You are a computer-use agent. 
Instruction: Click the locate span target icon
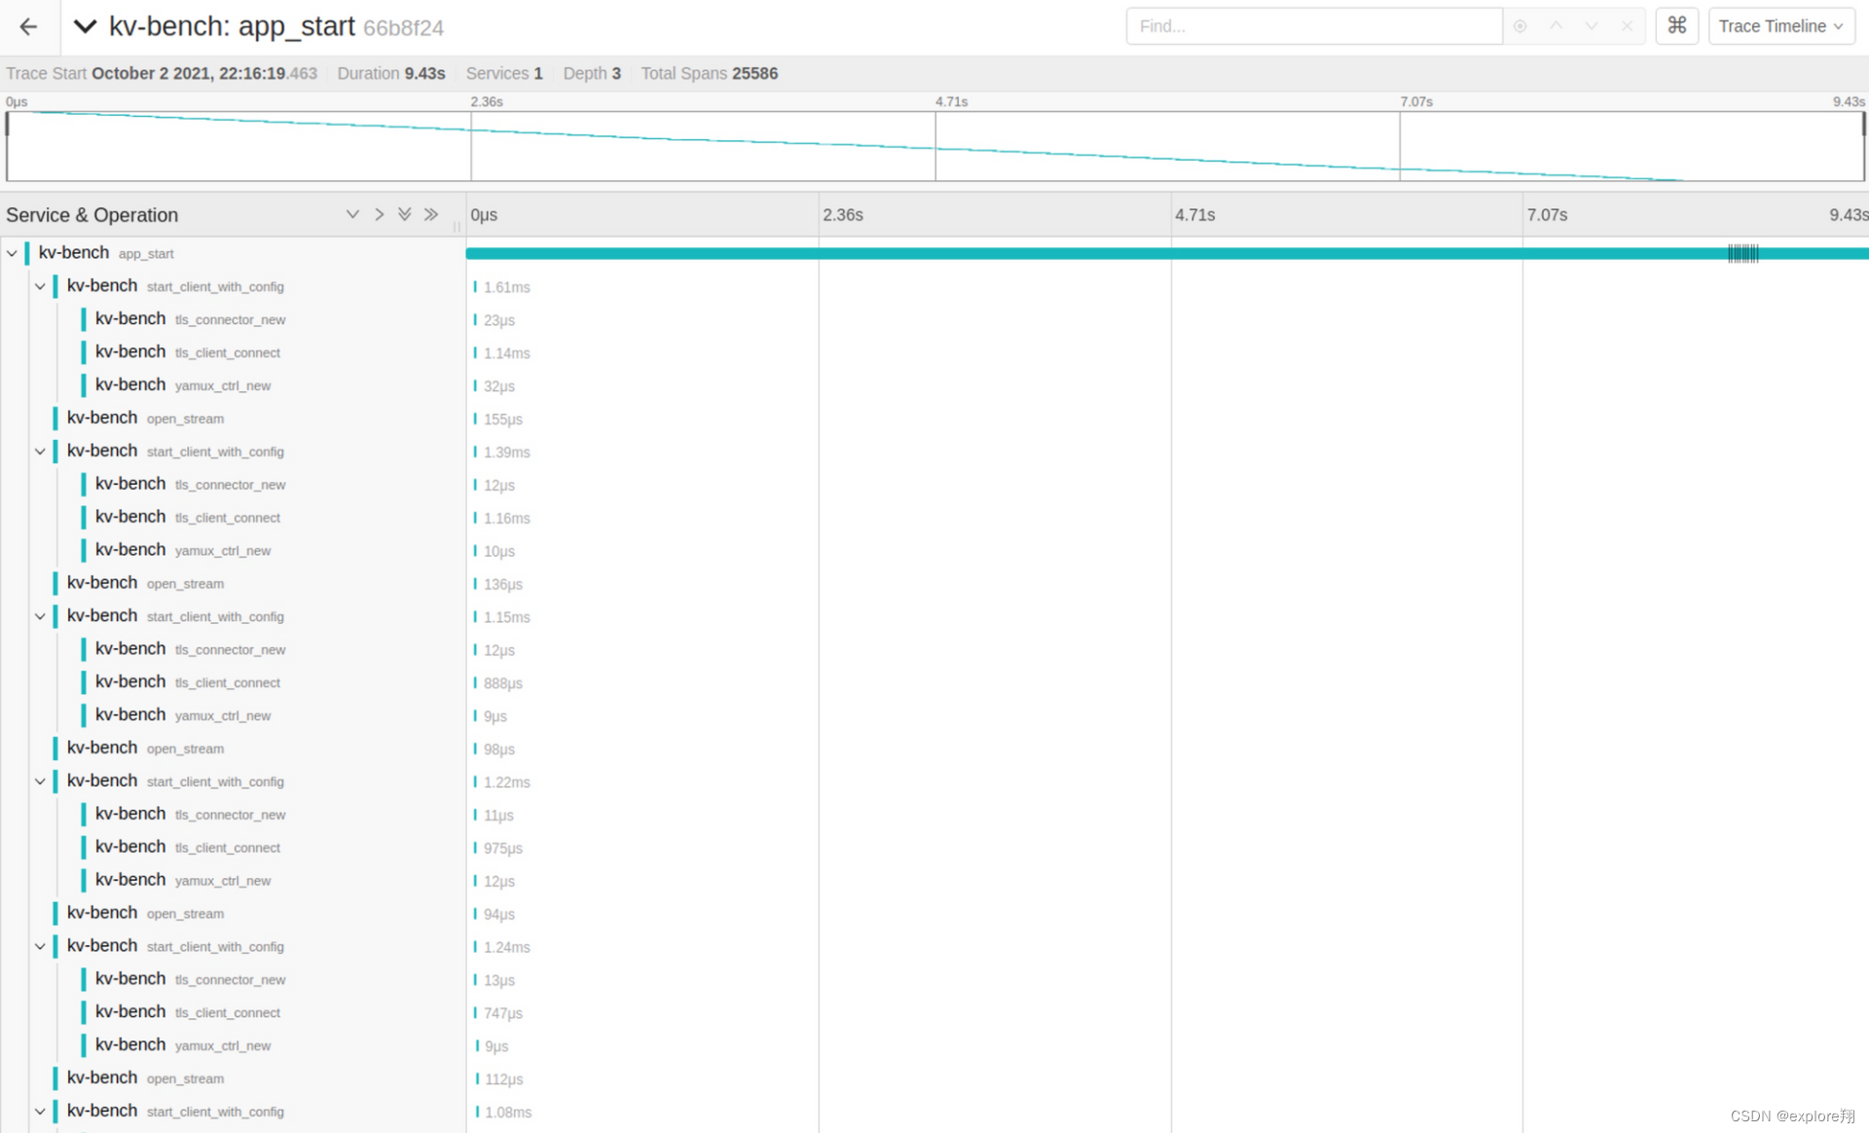pyautogui.click(x=1520, y=26)
